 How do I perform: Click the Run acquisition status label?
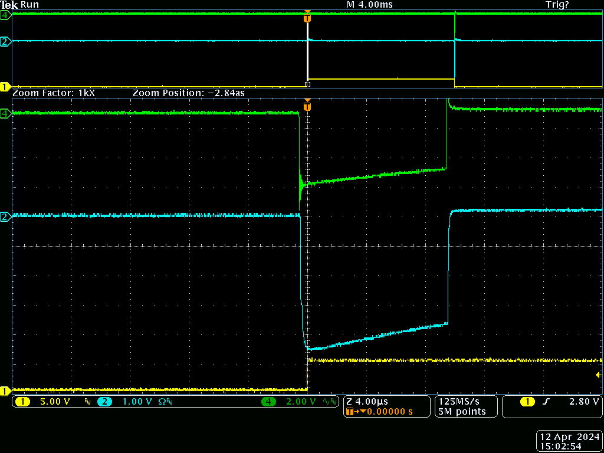30,5
